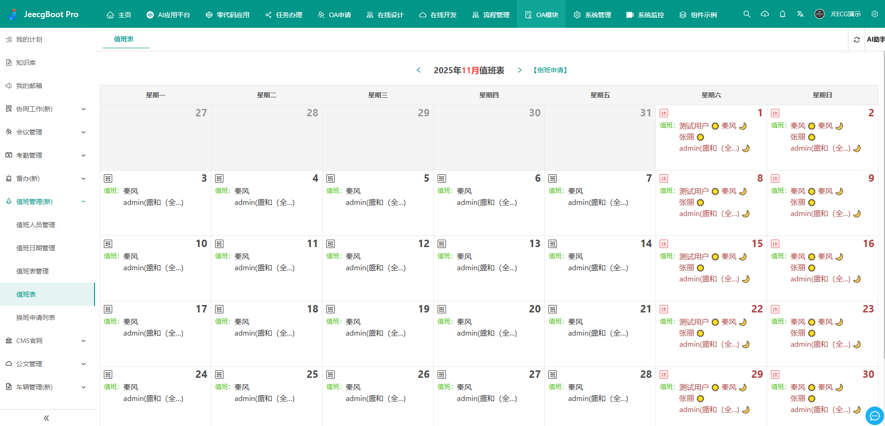Click the November 12 calendar cell
885x426 pixels.
click(x=378, y=269)
